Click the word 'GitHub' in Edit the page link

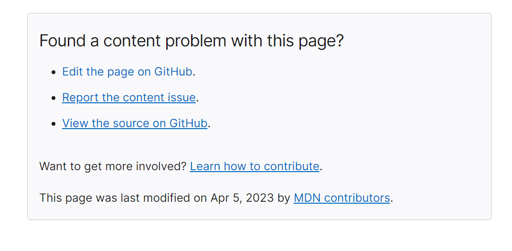pyautogui.click(x=173, y=72)
